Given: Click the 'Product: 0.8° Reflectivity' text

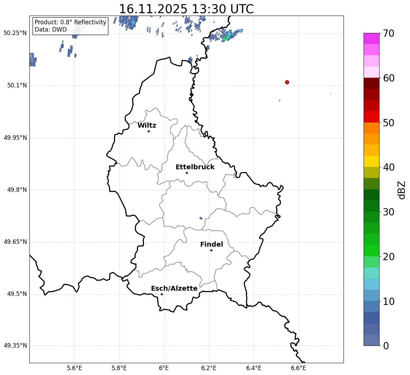Looking at the screenshot, I should tap(70, 22).
